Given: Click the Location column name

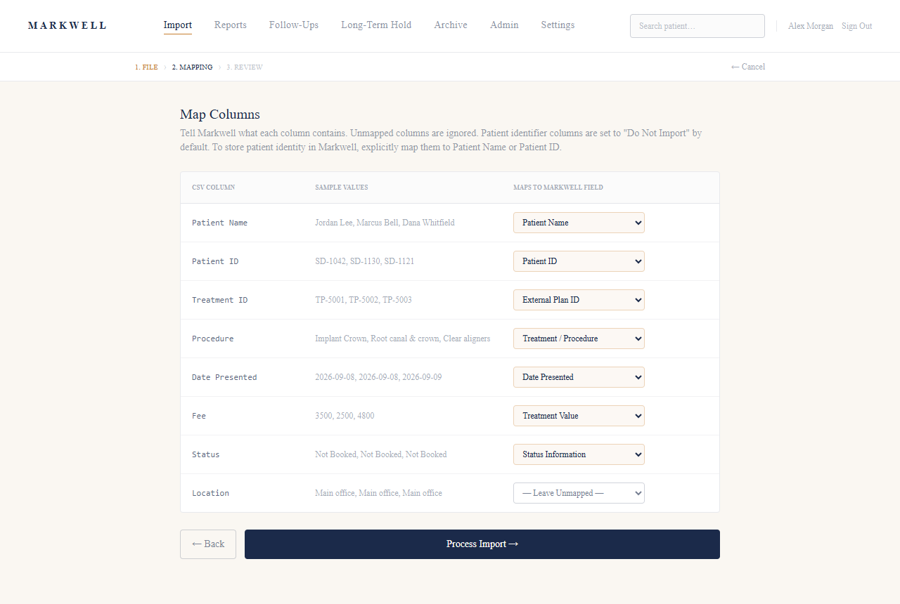Looking at the screenshot, I should coord(211,493).
